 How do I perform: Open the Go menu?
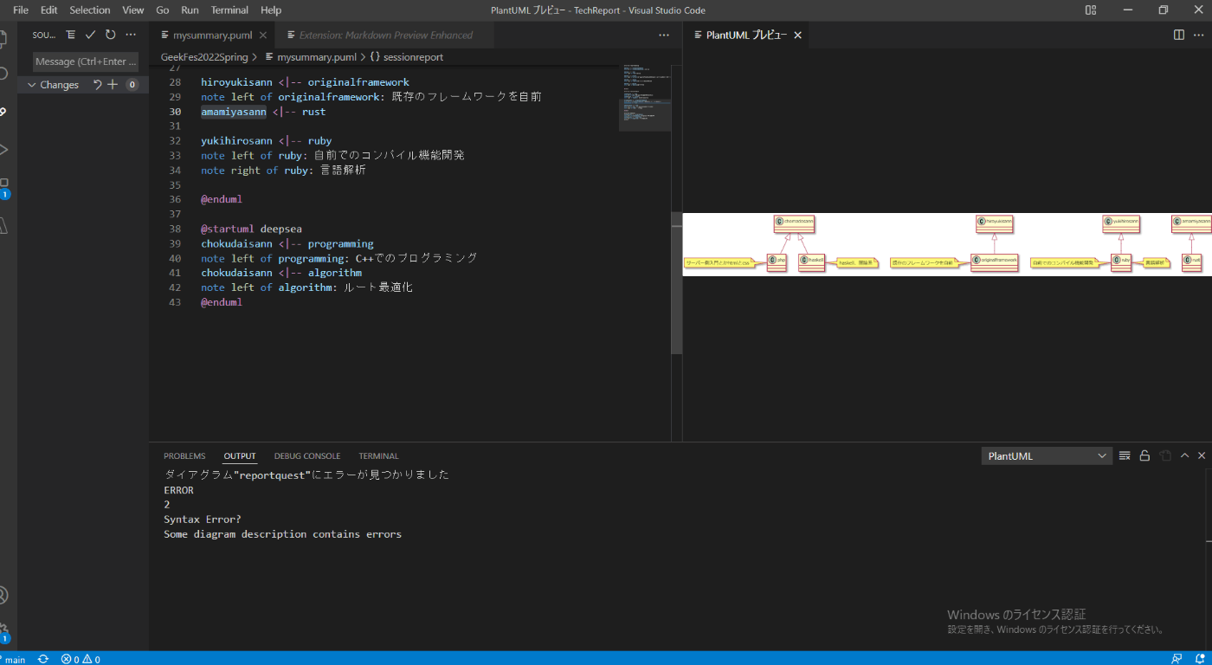coord(163,10)
